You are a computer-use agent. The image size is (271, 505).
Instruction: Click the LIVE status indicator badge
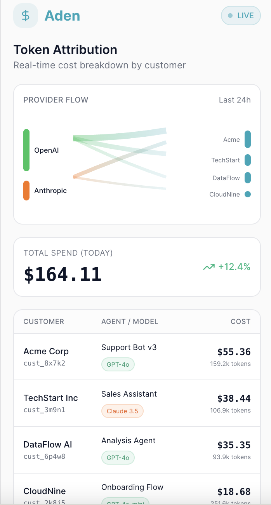click(241, 16)
